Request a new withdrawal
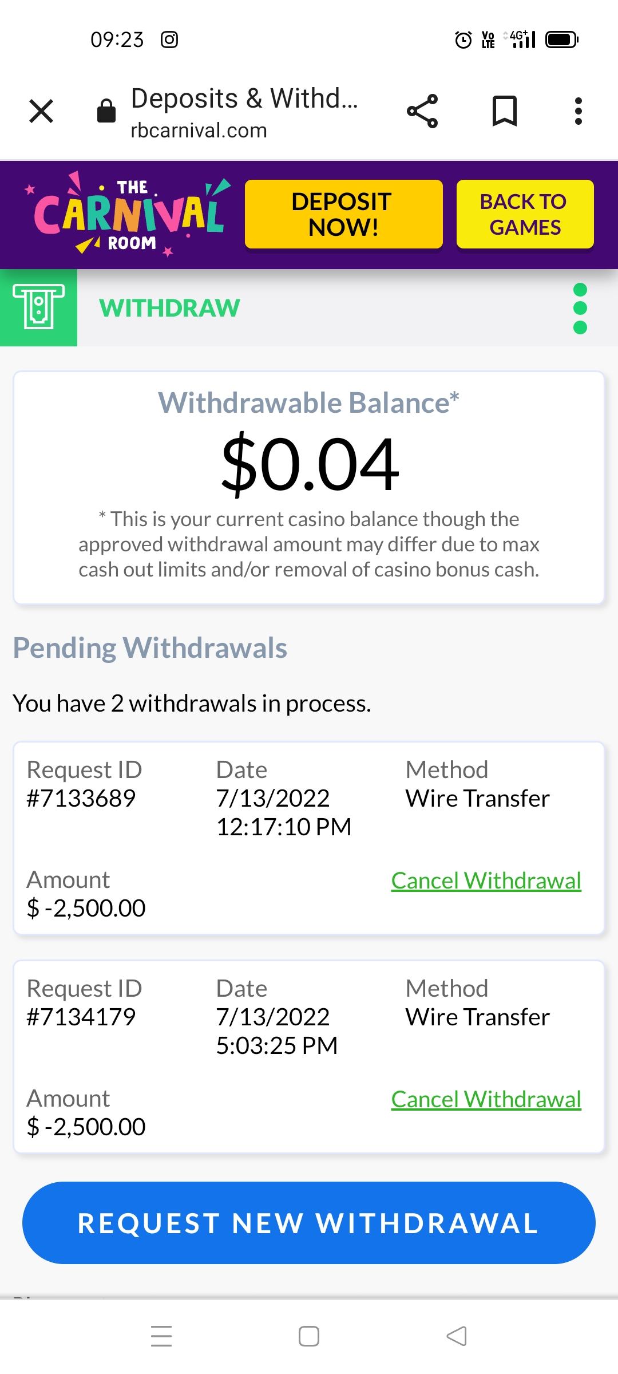The width and height of the screenshot is (618, 1374). 309,1223
